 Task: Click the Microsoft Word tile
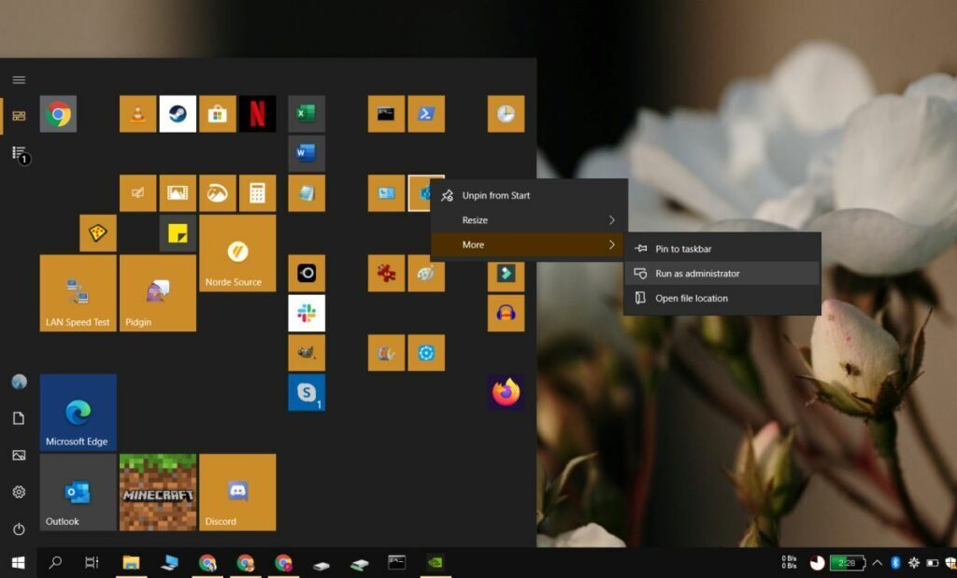[x=306, y=152]
